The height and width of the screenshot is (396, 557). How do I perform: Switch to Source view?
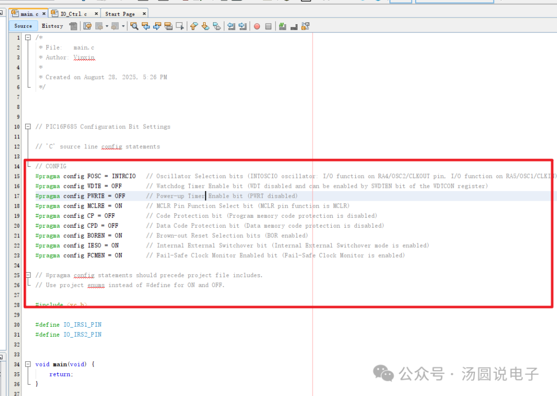tap(23, 26)
